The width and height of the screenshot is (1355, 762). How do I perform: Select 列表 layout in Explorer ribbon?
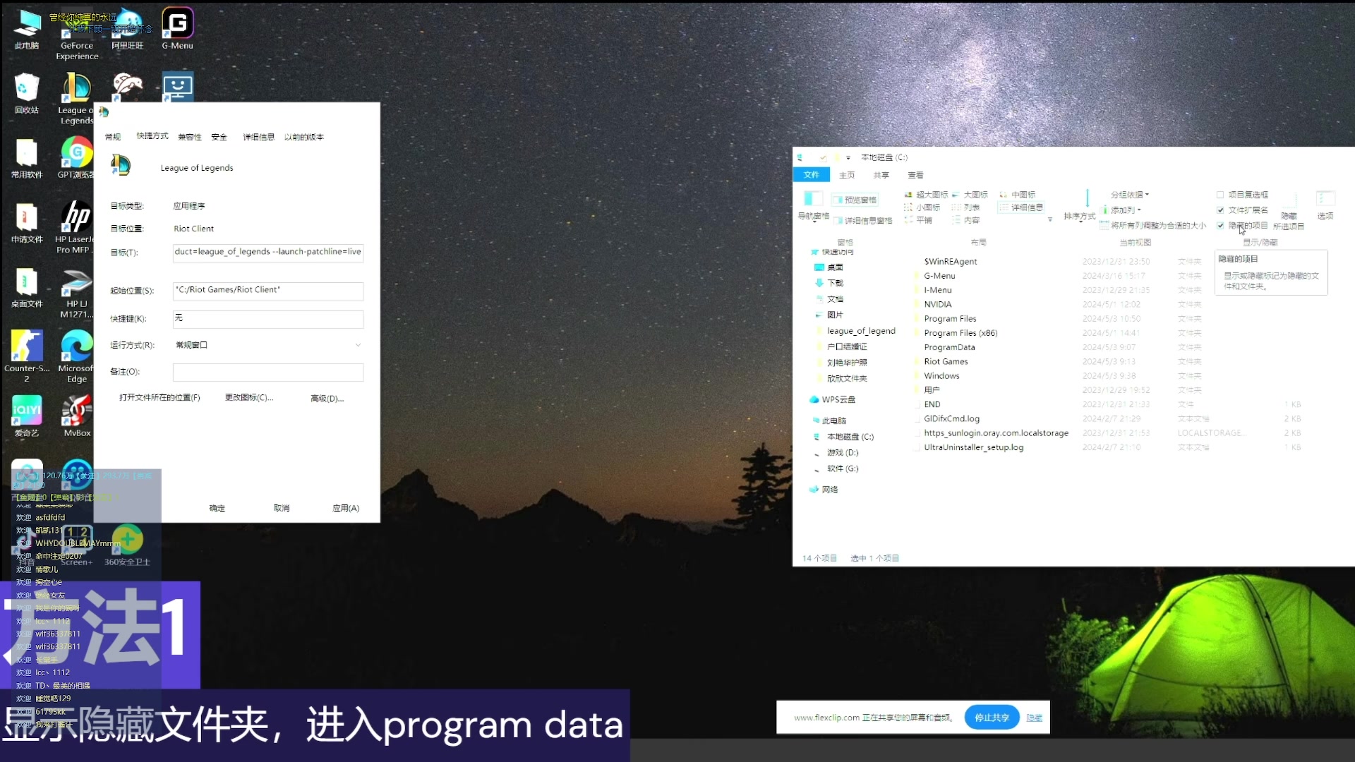click(965, 207)
